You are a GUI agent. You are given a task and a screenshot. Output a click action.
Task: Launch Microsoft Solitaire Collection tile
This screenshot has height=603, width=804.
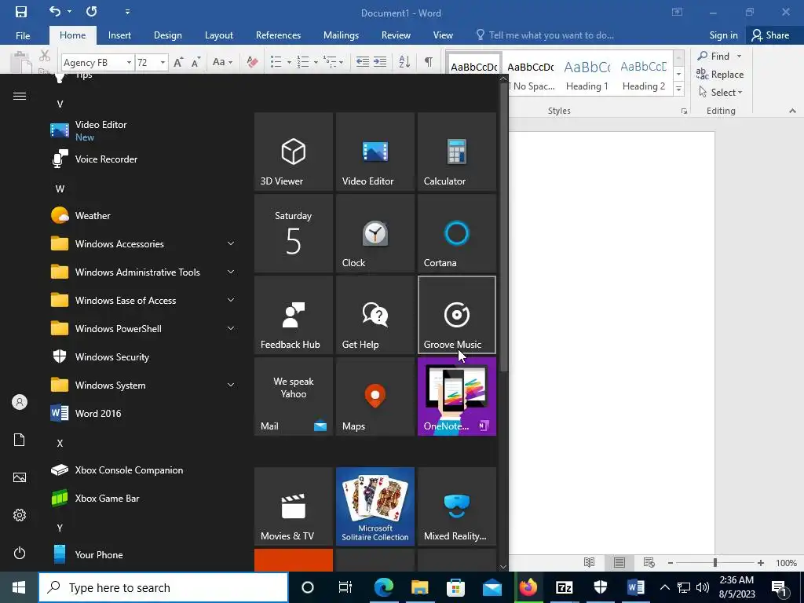[x=375, y=506]
